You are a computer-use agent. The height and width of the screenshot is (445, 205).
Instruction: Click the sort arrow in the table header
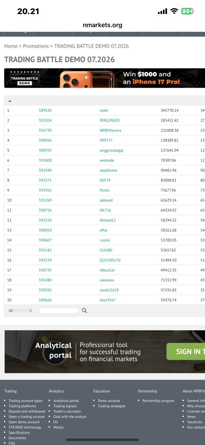tap(10, 101)
